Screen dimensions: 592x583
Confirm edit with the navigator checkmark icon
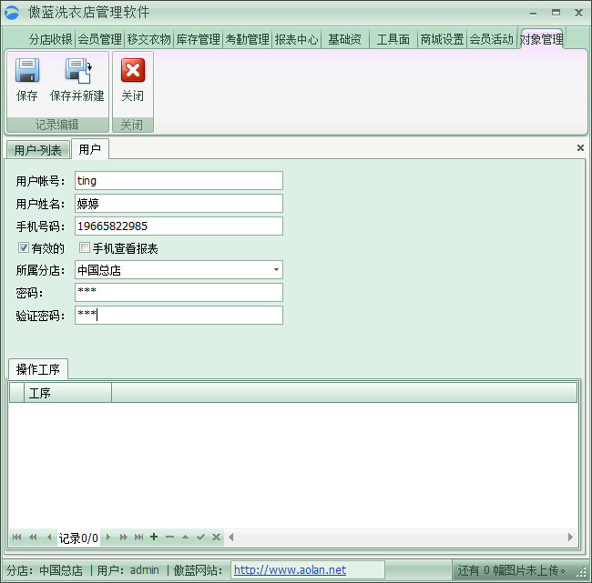pyautogui.click(x=200, y=538)
